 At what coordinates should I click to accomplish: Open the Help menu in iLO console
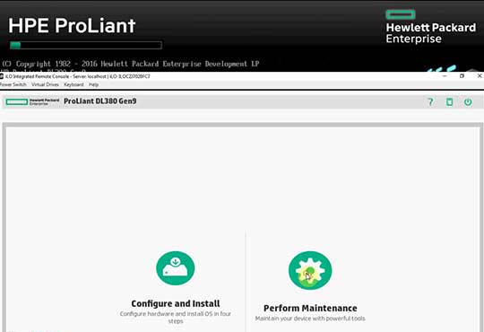click(93, 84)
